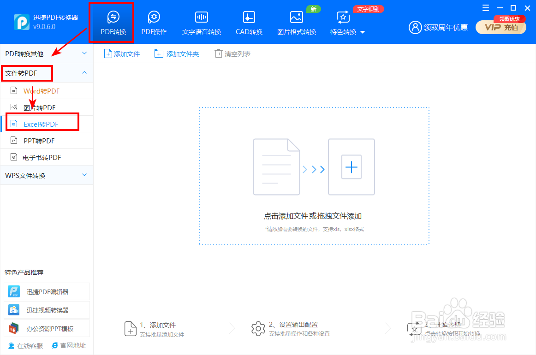Click the 文字识别 badge

pyautogui.click(x=368, y=9)
